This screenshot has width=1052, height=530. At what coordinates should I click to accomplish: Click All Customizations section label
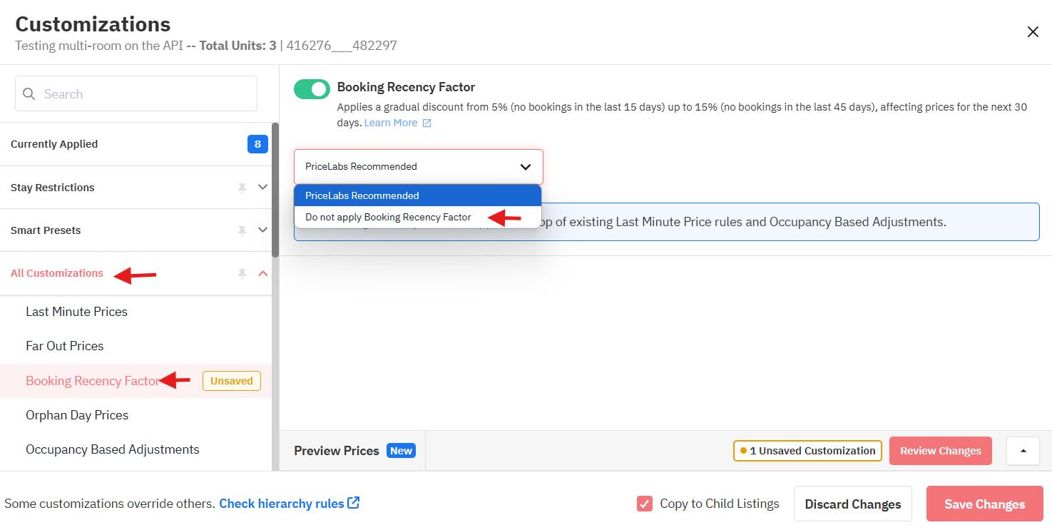pyautogui.click(x=57, y=273)
